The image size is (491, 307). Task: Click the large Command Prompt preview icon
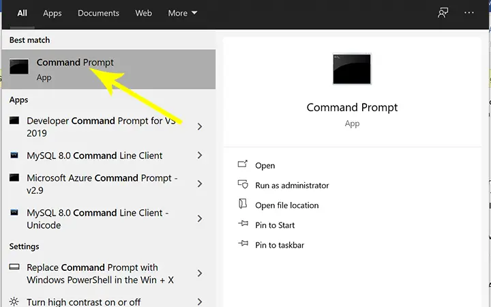coord(352,69)
